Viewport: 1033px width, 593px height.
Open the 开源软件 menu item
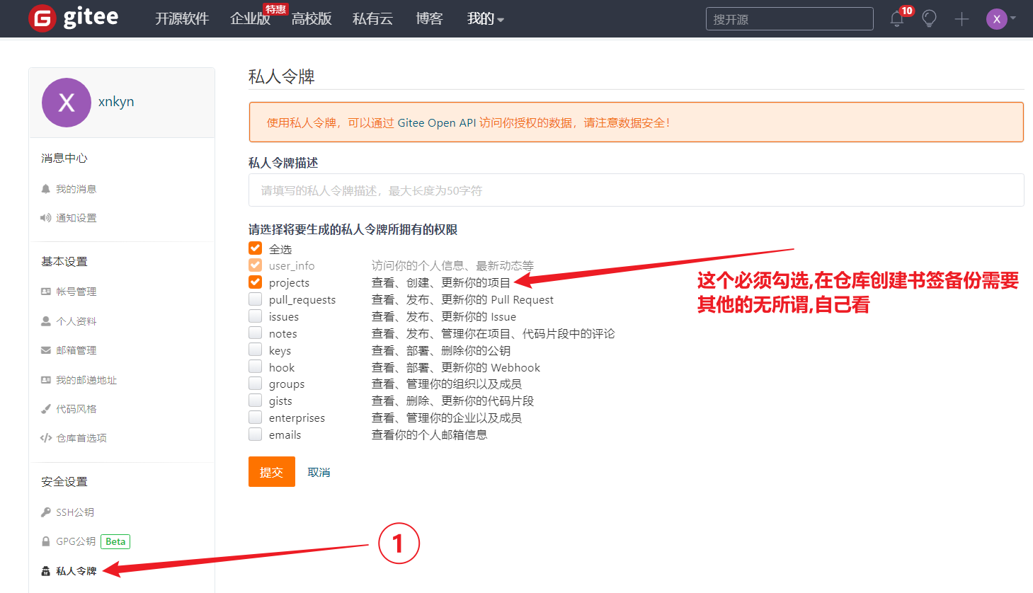pyautogui.click(x=182, y=19)
